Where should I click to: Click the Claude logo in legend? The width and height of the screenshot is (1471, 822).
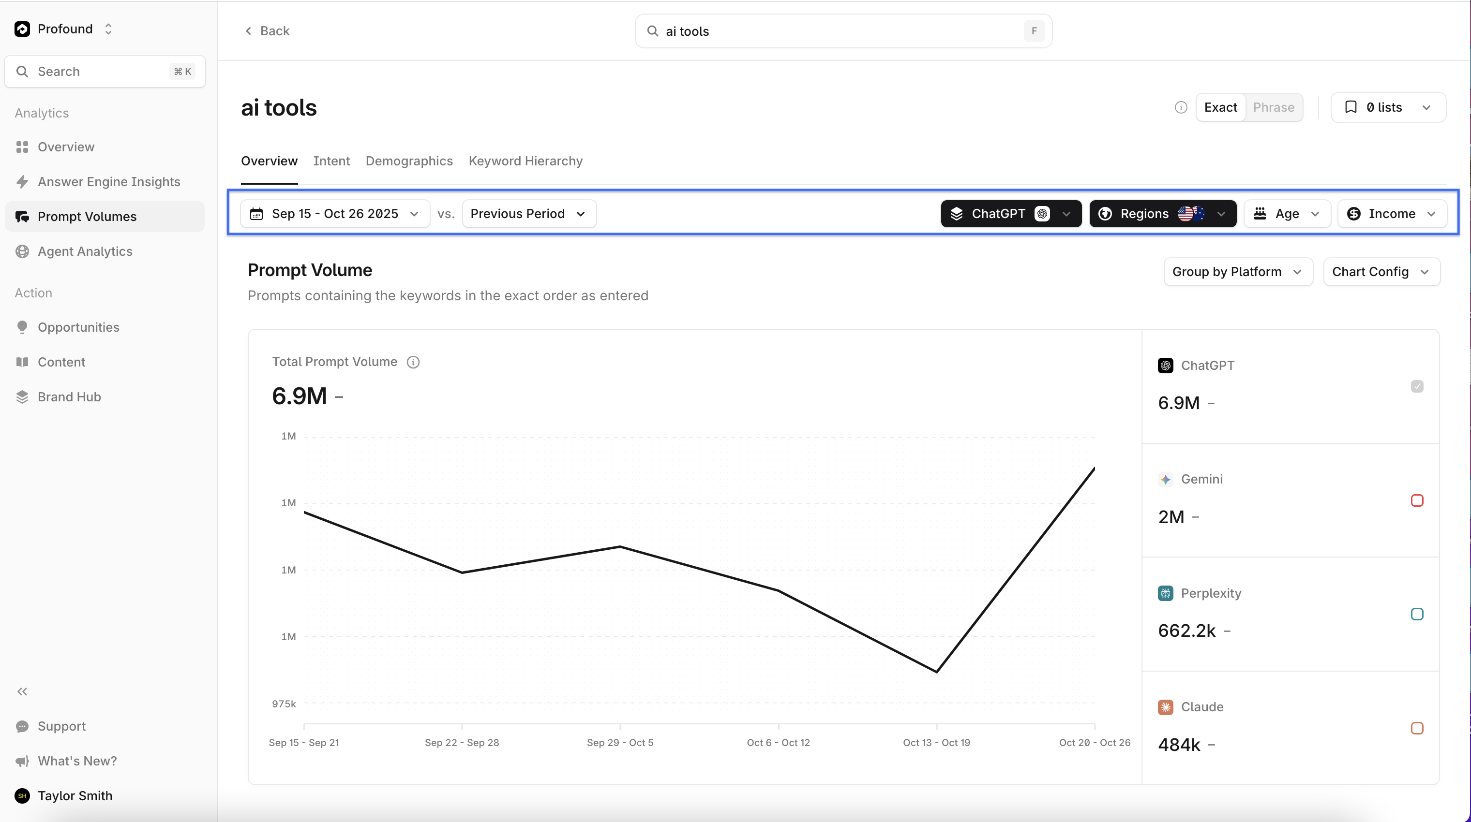1166,707
